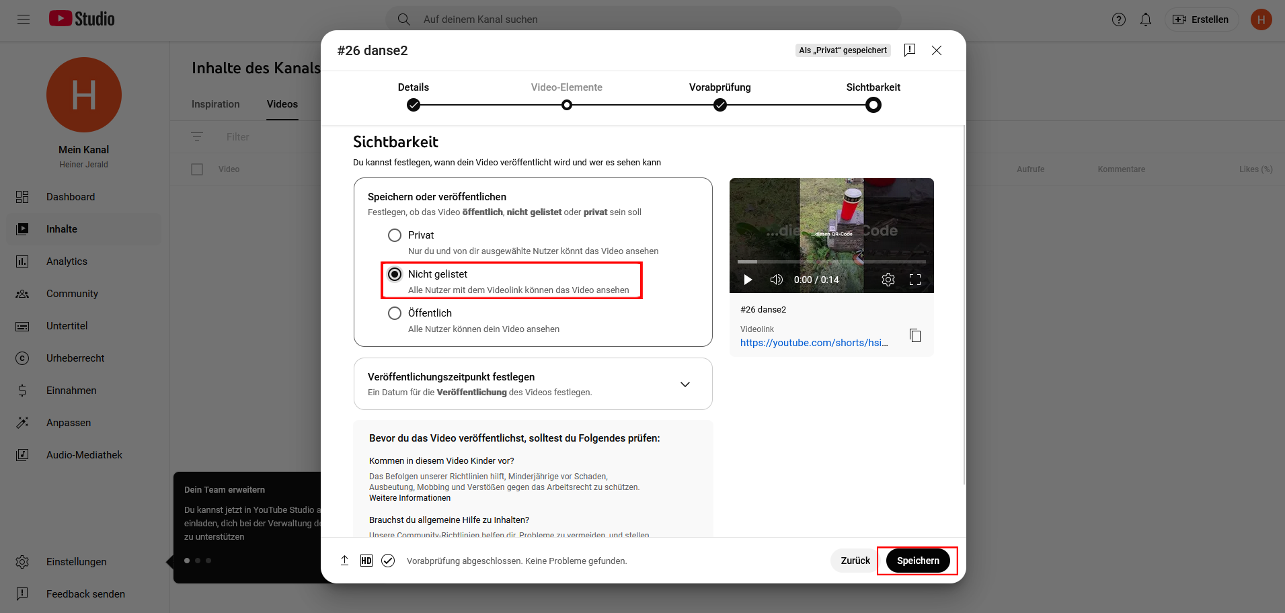Click the send feedback flag icon in dialog header
This screenshot has width=1285, height=613.
[x=909, y=50]
